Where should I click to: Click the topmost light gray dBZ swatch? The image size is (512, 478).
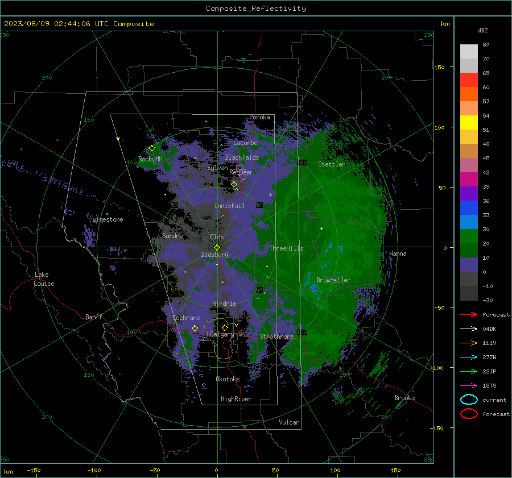[x=469, y=52]
